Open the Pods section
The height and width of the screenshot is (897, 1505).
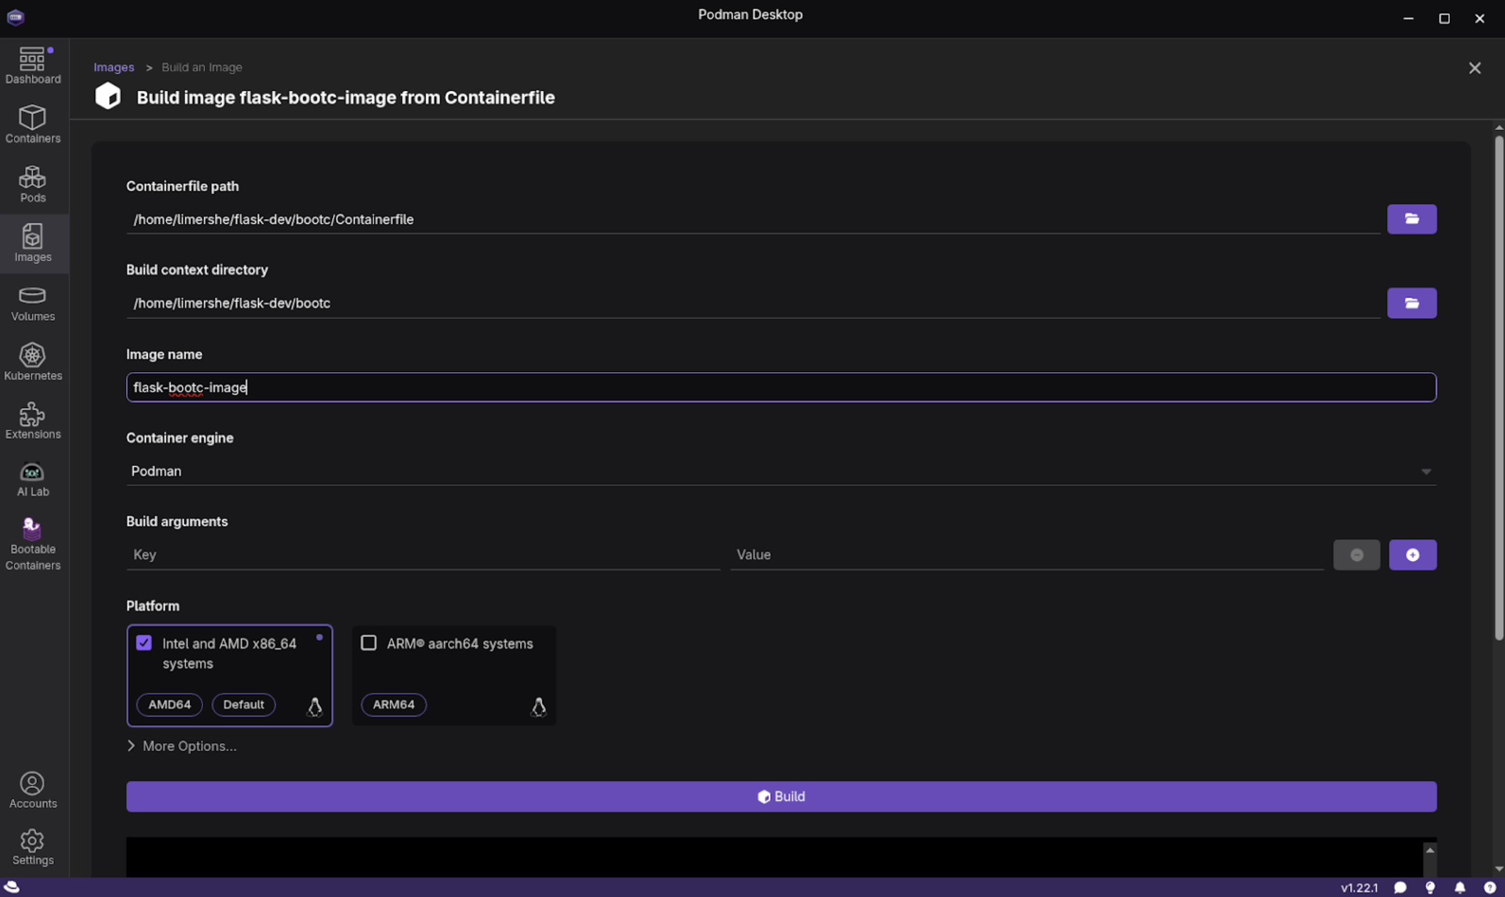(33, 184)
